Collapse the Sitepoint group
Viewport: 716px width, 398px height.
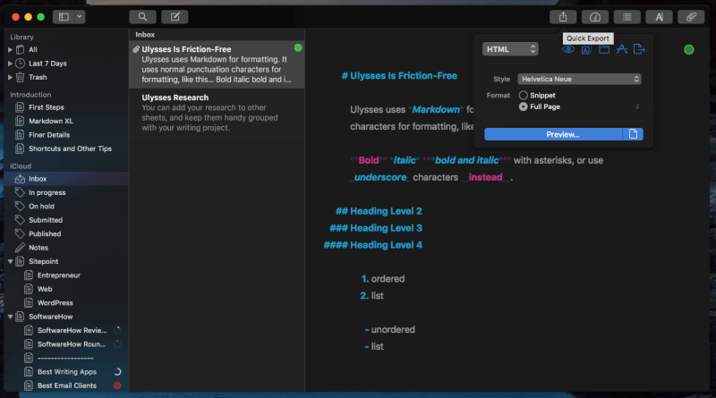pyautogui.click(x=10, y=261)
